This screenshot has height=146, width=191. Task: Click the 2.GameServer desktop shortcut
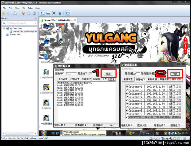pos(46,89)
